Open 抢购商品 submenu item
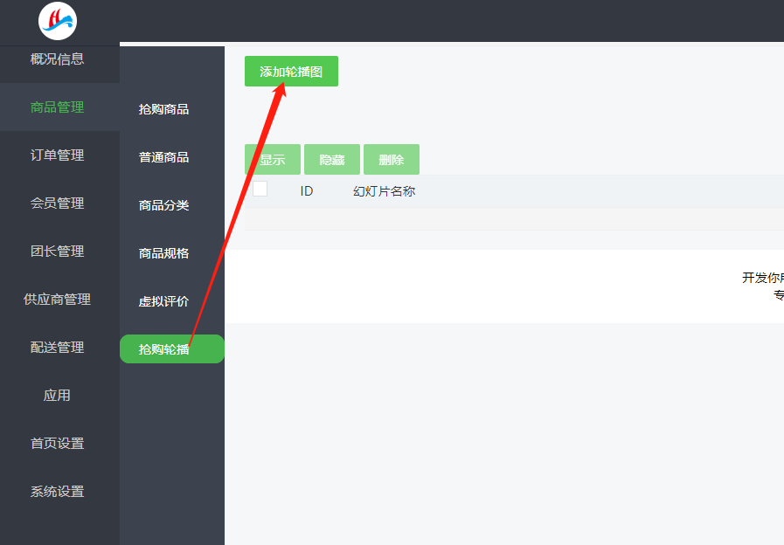The image size is (784, 545). pyautogui.click(x=163, y=109)
